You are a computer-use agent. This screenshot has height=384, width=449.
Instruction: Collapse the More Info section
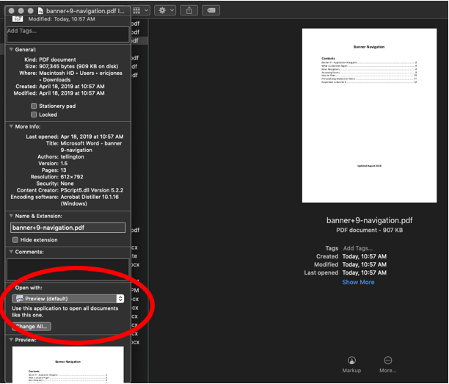tap(11, 126)
